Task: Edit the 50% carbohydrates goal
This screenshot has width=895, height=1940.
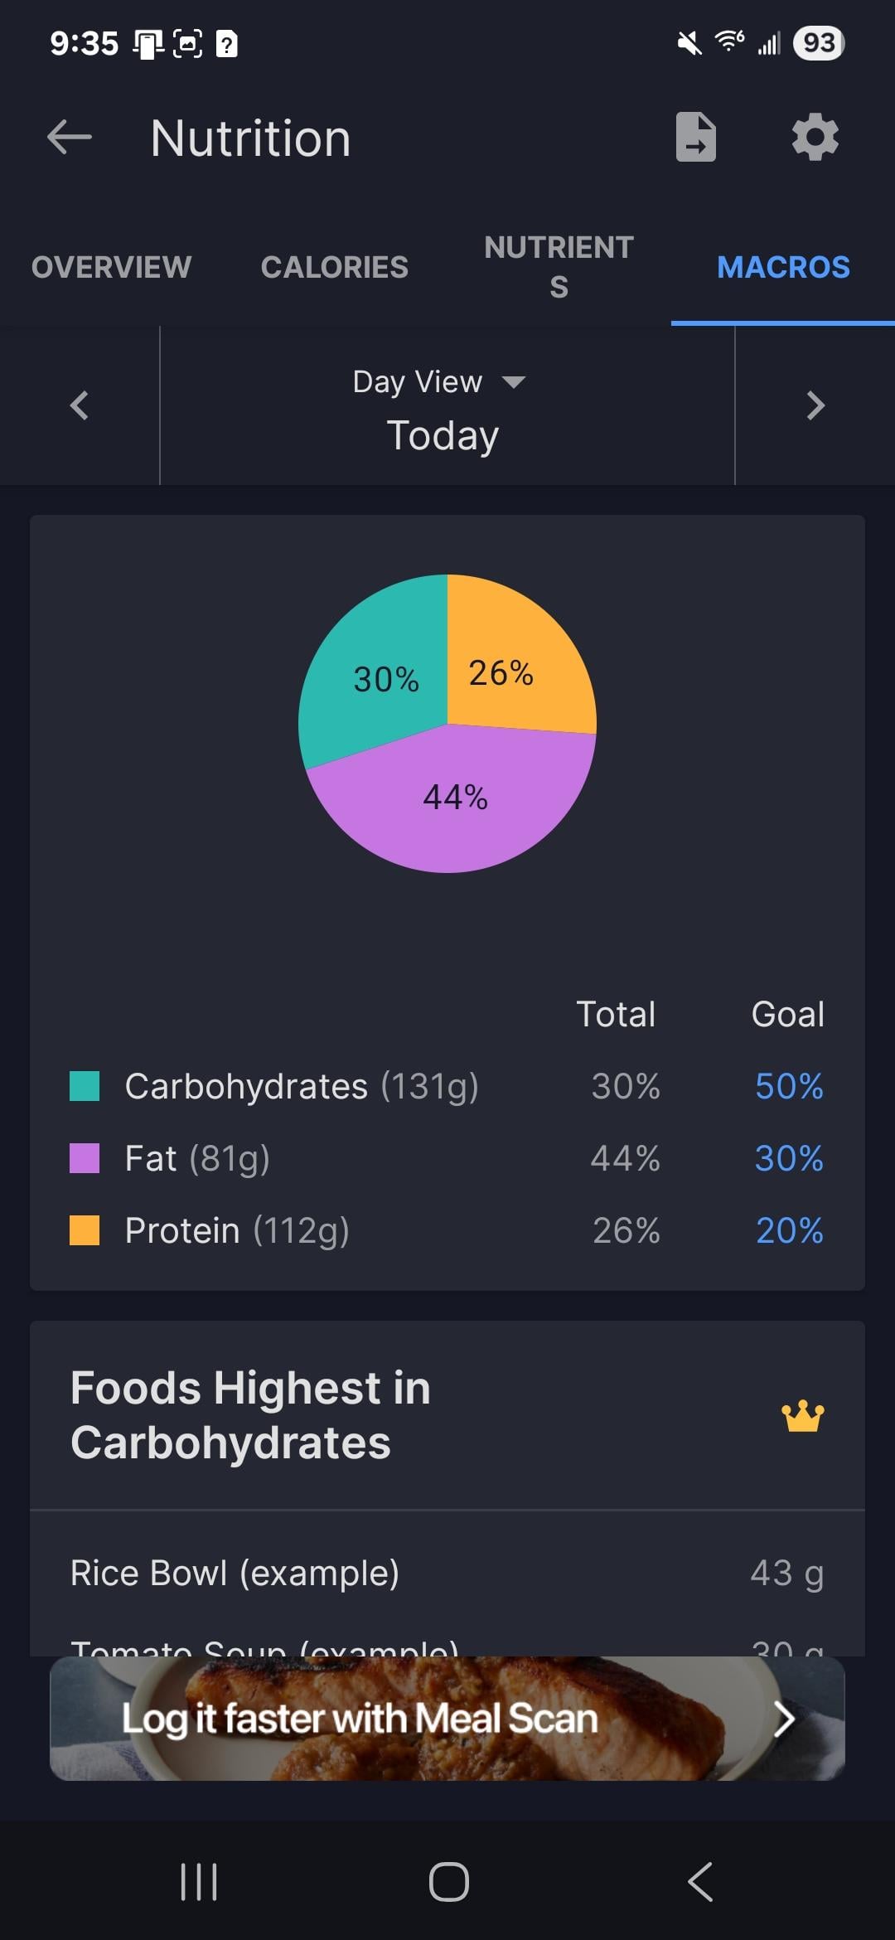Action: (x=789, y=1086)
